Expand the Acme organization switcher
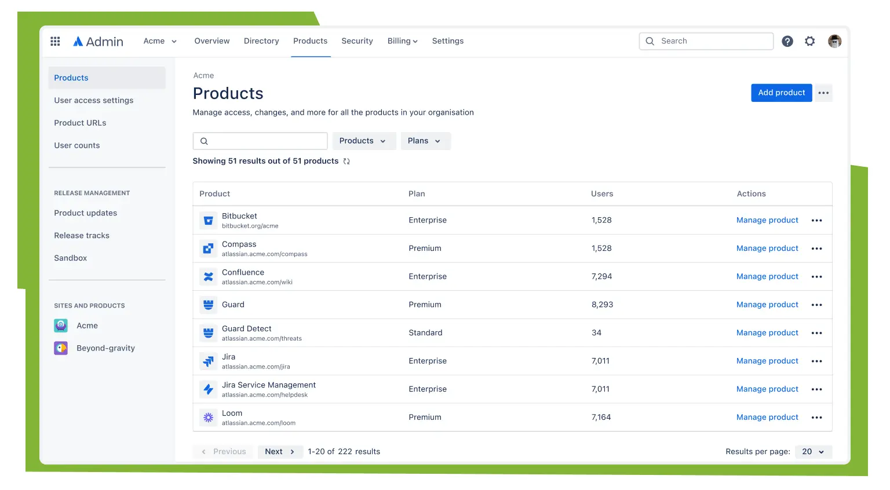 click(160, 41)
